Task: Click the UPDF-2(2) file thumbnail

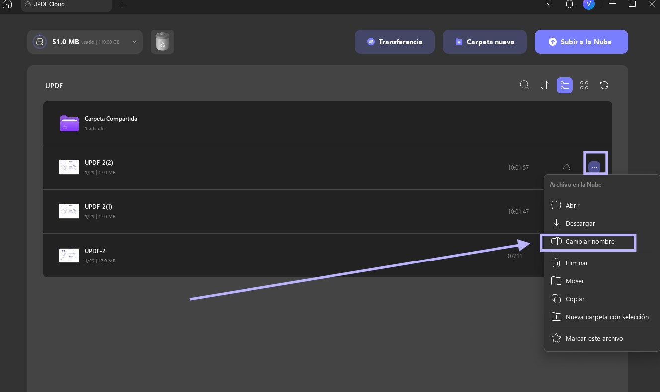Action: click(x=69, y=167)
